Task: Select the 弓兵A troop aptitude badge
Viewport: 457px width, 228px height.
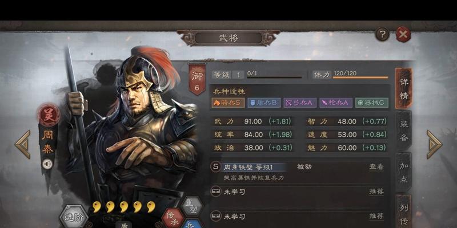Action: click(299, 103)
